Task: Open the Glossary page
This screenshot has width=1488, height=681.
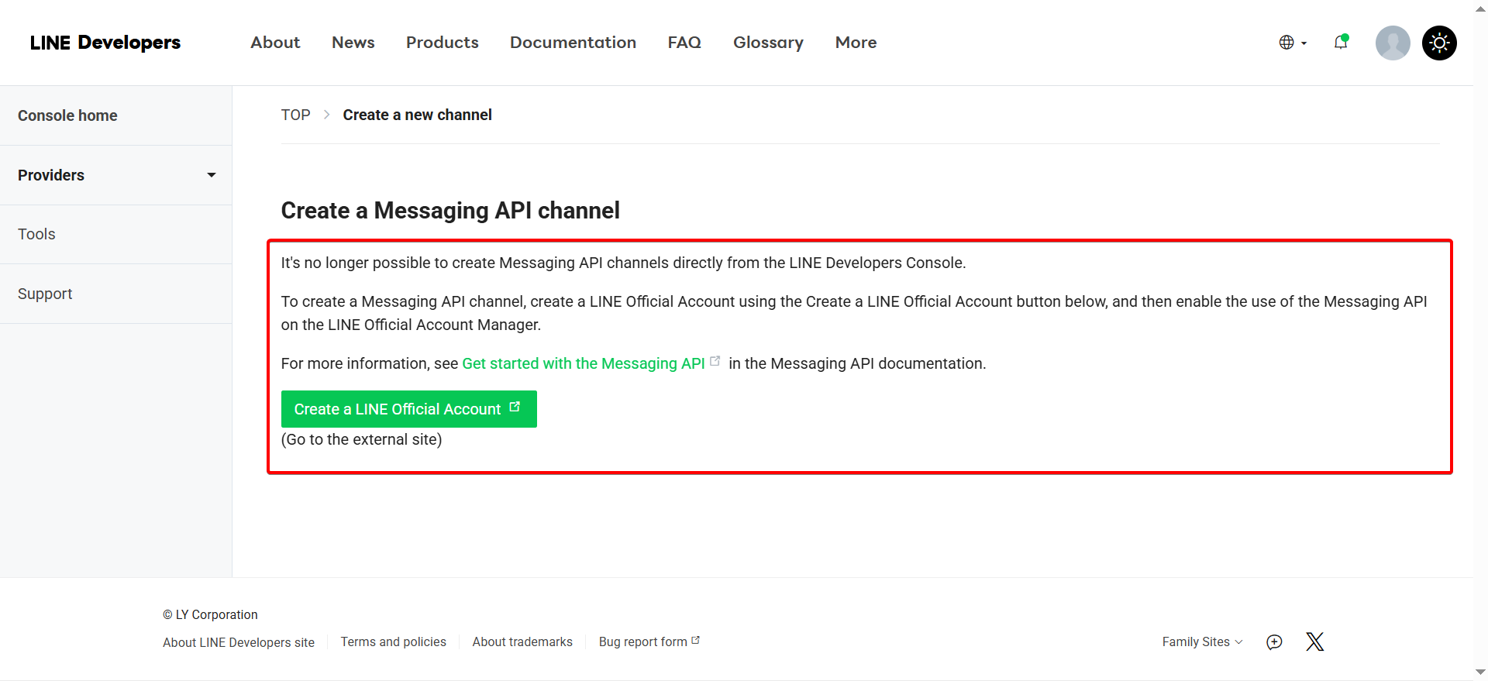Action: (x=768, y=43)
